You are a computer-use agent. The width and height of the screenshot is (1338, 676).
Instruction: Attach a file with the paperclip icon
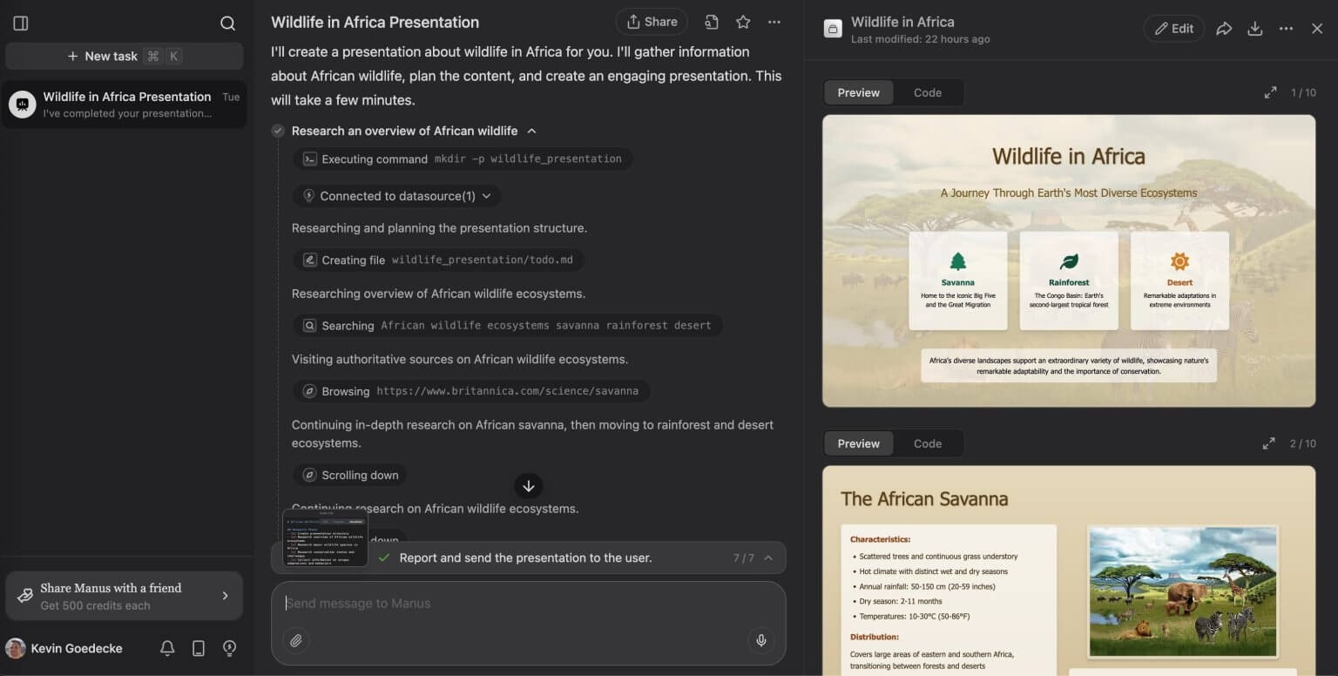pos(296,640)
